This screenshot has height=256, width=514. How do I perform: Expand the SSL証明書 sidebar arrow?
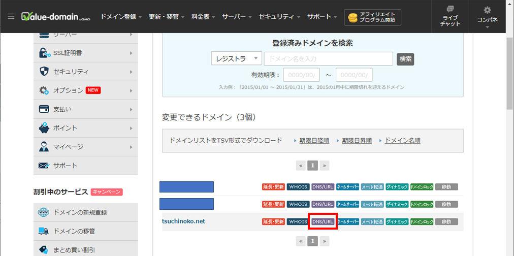(131, 53)
